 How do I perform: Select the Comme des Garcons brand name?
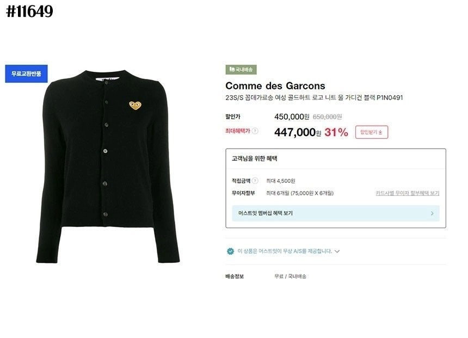pyautogui.click(x=274, y=85)
